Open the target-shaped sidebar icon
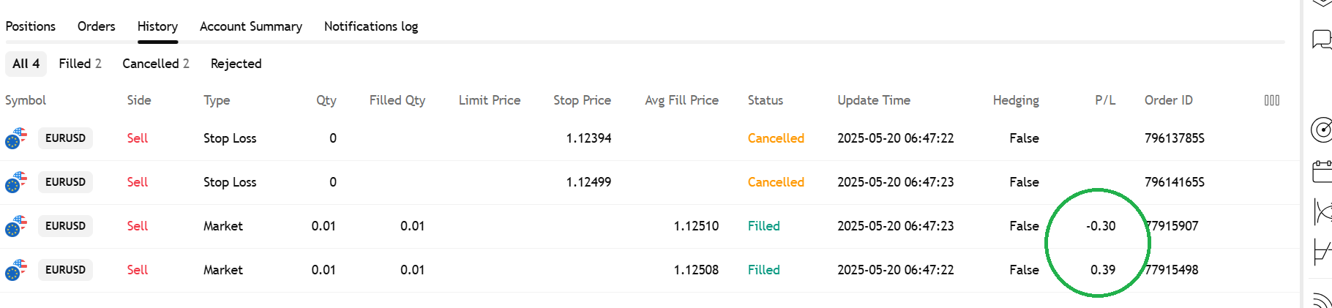Screen dimensions: 1332x308 1322,130
